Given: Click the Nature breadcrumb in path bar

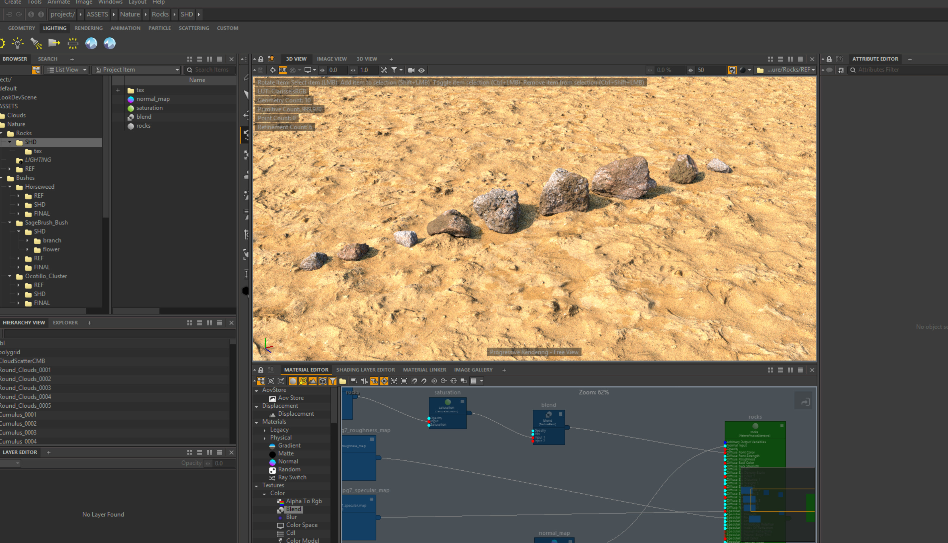Looking at the screenshot, I should click(130, 14).
